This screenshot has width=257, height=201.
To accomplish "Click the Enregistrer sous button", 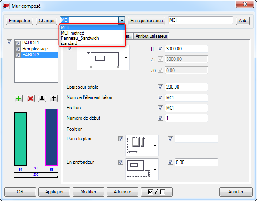I will click(146, 21).
